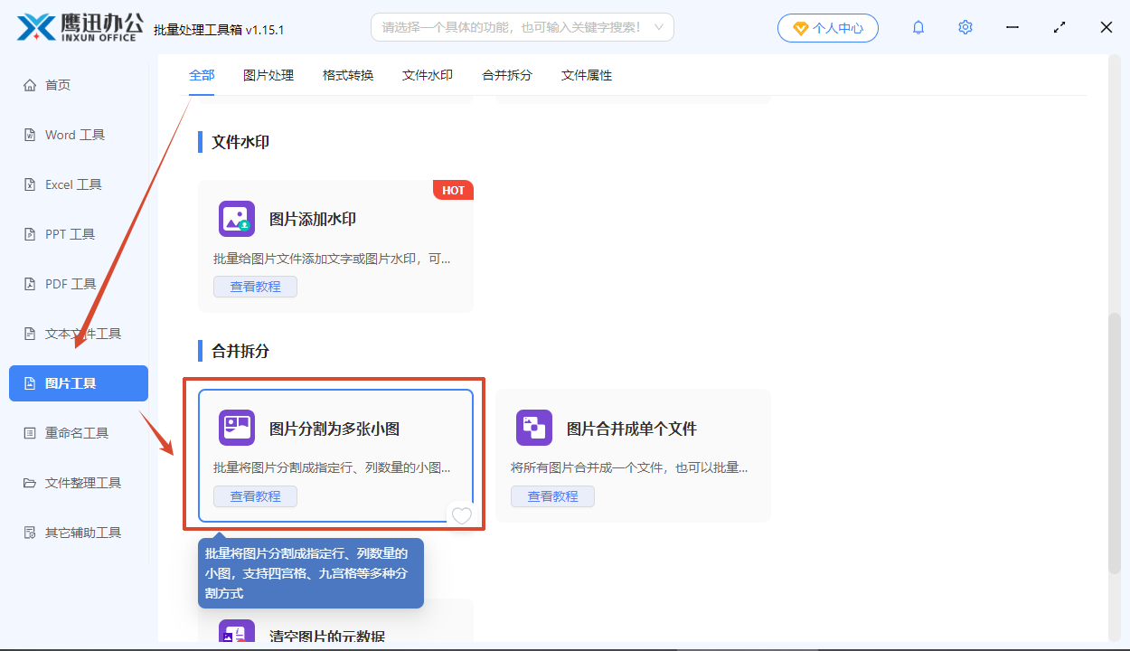Switch to the 文件属性 tab

(587, 75)
